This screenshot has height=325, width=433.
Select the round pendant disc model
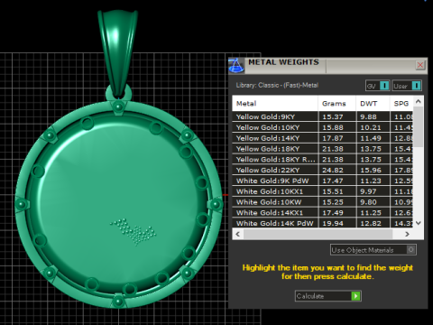119,205
